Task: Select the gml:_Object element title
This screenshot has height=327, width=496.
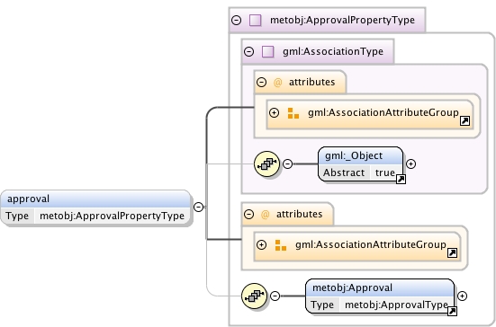Action: (x=354, y=155)
